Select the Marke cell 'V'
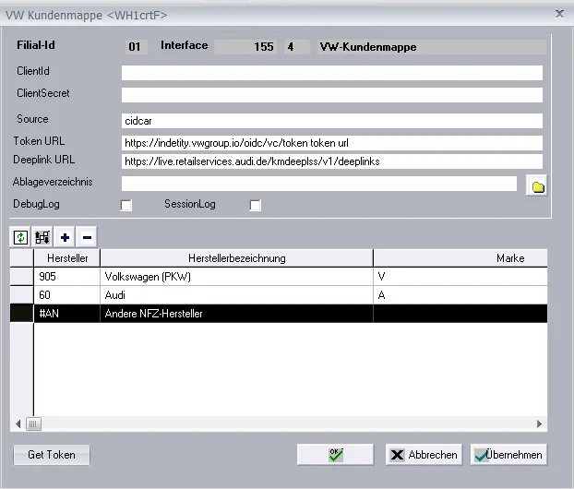This screenshot has height=489, width=574. tap(460, 277)
